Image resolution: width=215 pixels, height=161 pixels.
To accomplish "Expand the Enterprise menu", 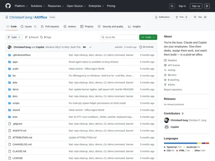I will click(96, 6).
